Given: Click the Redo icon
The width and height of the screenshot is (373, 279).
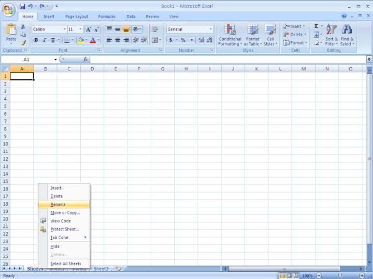Looking at the screenshot, I should (42, 6).
